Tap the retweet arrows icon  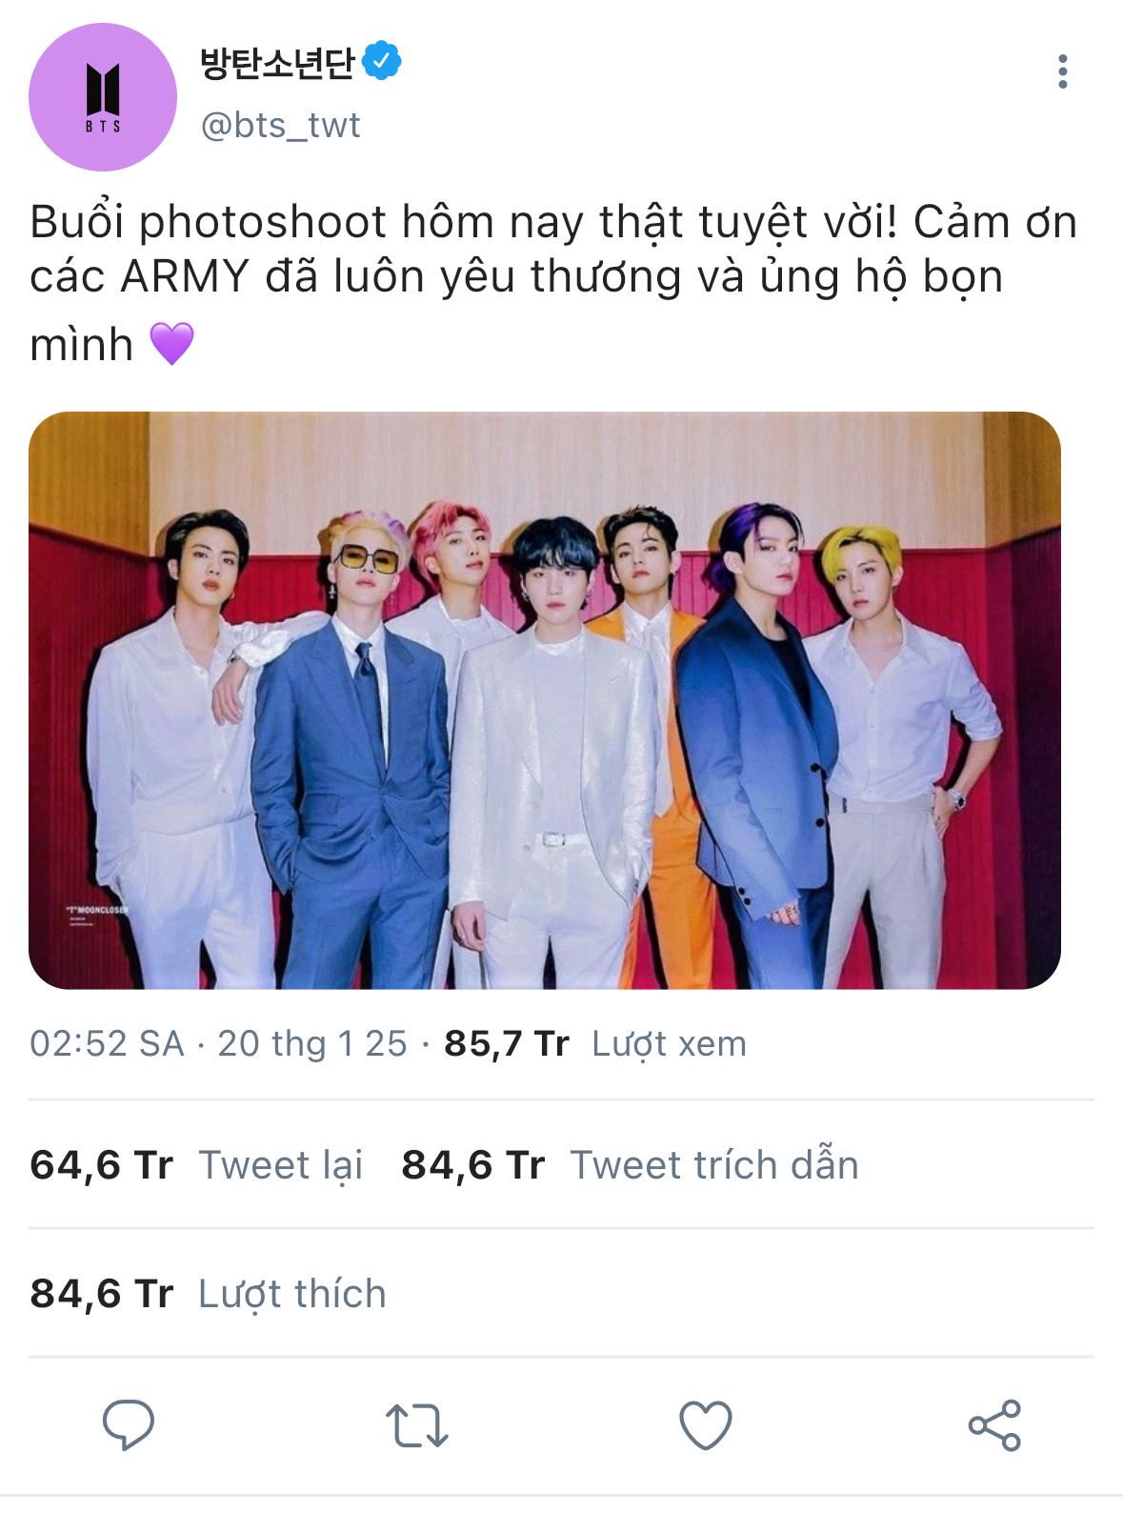point(416,1425)
